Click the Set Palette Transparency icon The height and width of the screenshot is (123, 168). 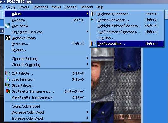[x=8, y=91]
